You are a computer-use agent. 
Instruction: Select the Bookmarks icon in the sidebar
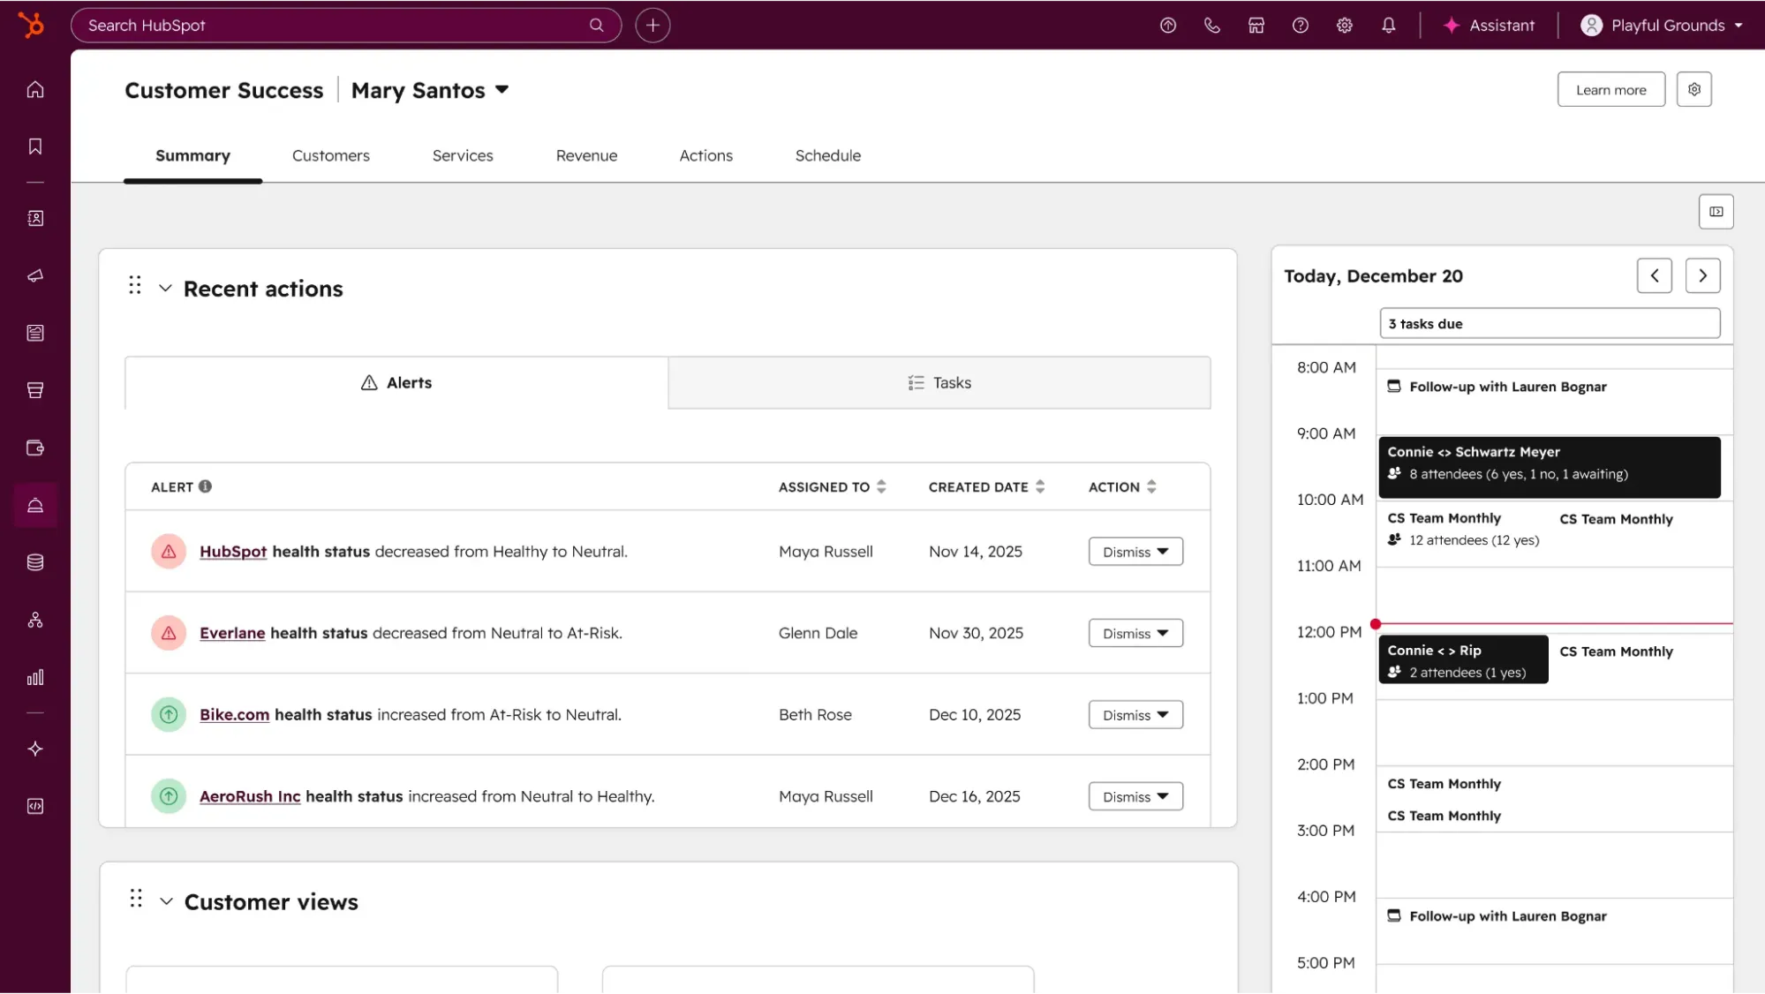point(35,147)
